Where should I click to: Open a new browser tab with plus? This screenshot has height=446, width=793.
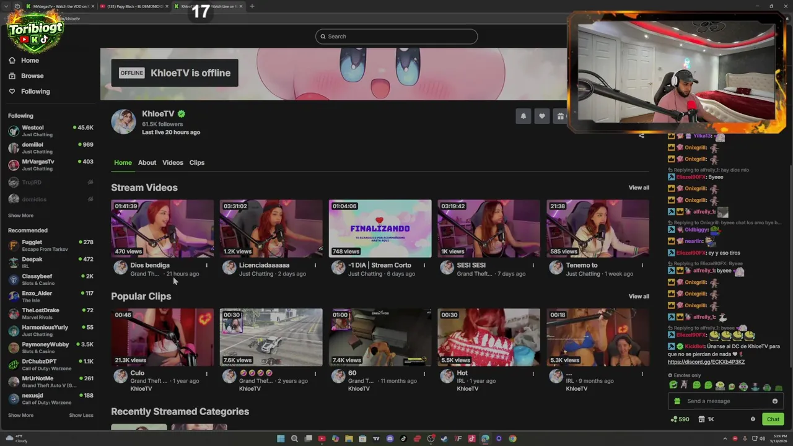click(252, 6)
